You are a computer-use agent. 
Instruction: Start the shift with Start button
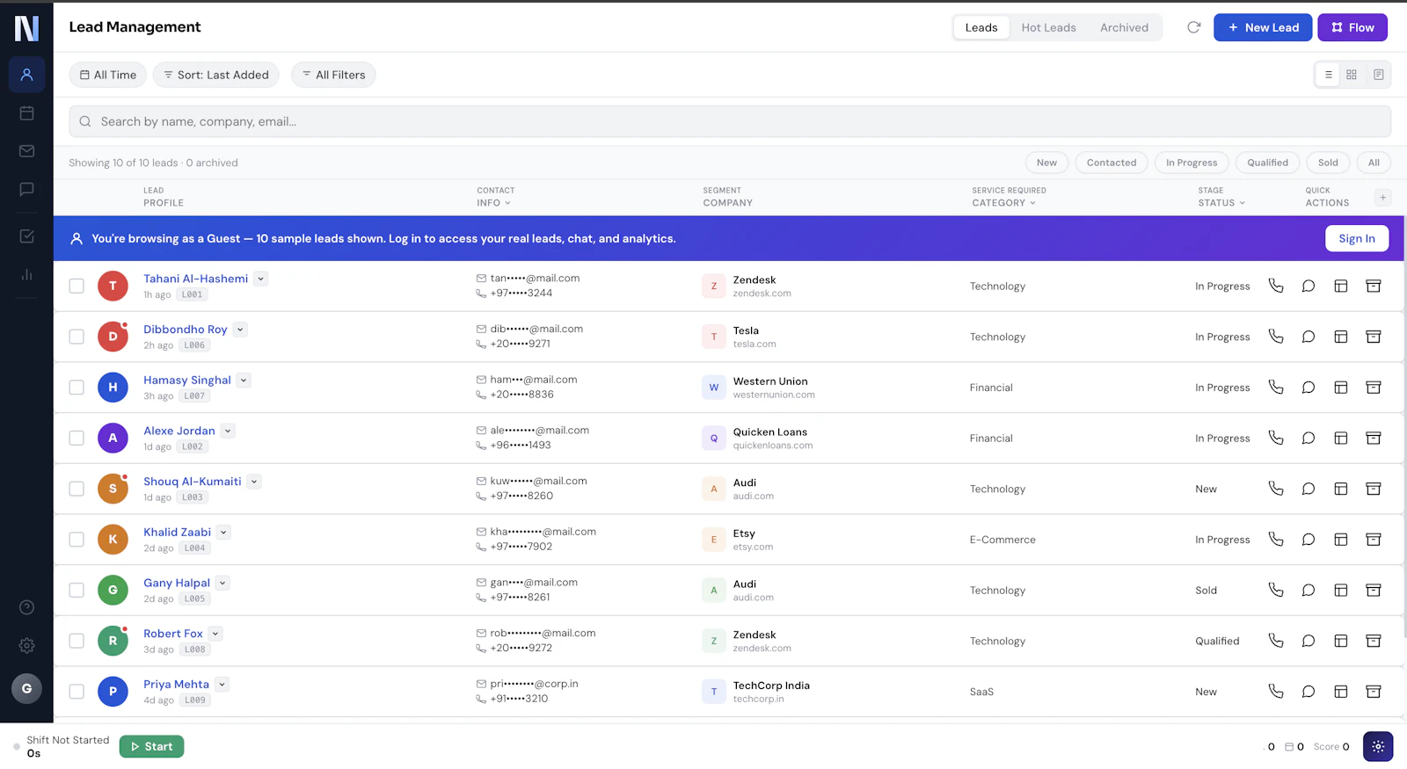(151, 746)
